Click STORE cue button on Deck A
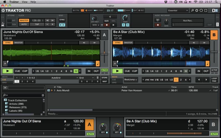This screenshot has height=138, width=221. [x=104, y=78]
